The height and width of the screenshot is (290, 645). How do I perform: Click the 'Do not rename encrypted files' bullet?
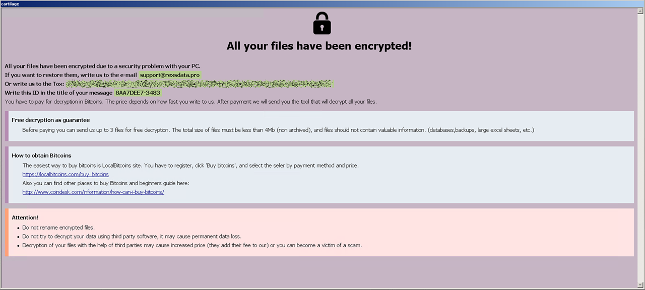pos(58,228)
